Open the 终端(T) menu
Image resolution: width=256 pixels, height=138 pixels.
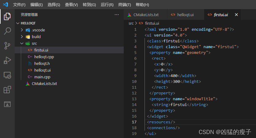[x=125, y=5]
